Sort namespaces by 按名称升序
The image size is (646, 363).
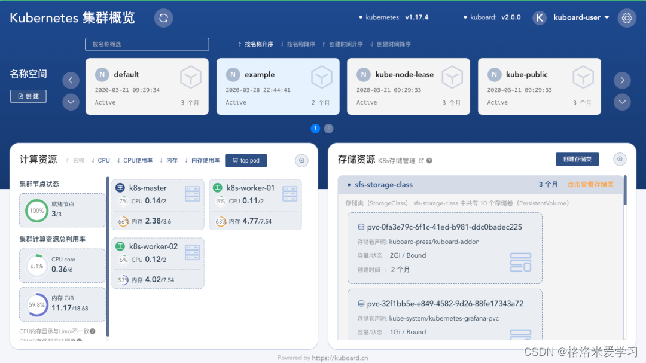point(255,44)
